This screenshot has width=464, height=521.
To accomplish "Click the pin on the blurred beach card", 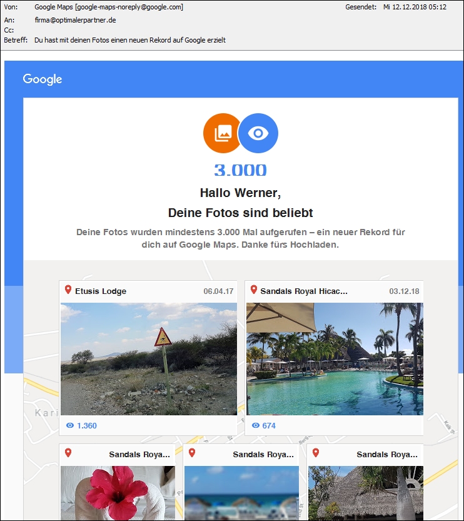I will click(x=192, y=453).
